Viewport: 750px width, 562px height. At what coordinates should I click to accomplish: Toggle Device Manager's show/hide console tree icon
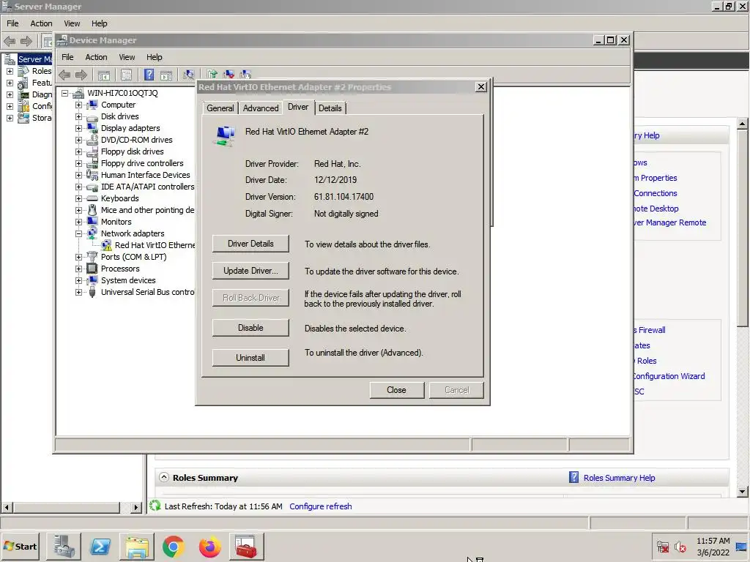coord(104,75)
